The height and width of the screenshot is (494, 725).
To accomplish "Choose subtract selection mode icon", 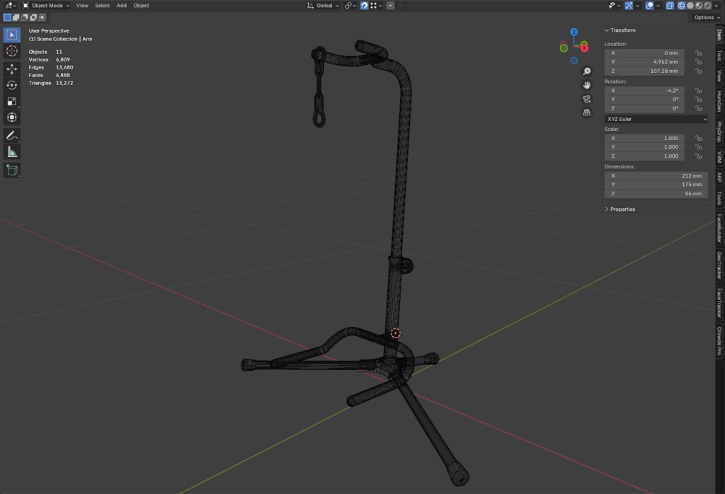I will (x=25, y=18).
